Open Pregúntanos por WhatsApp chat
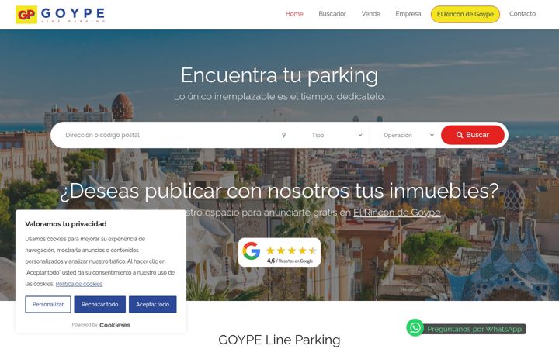 (474, 329)
